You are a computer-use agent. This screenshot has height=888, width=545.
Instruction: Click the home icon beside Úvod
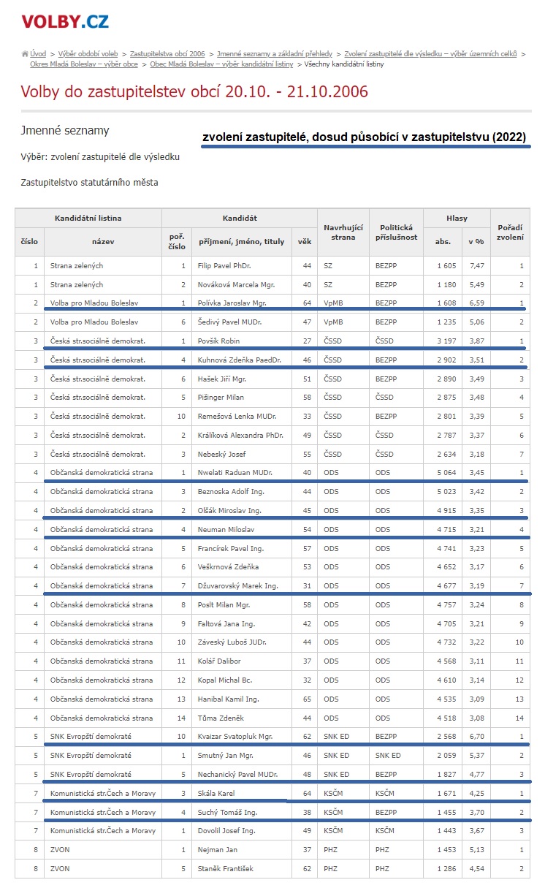[x=25, y=54]
